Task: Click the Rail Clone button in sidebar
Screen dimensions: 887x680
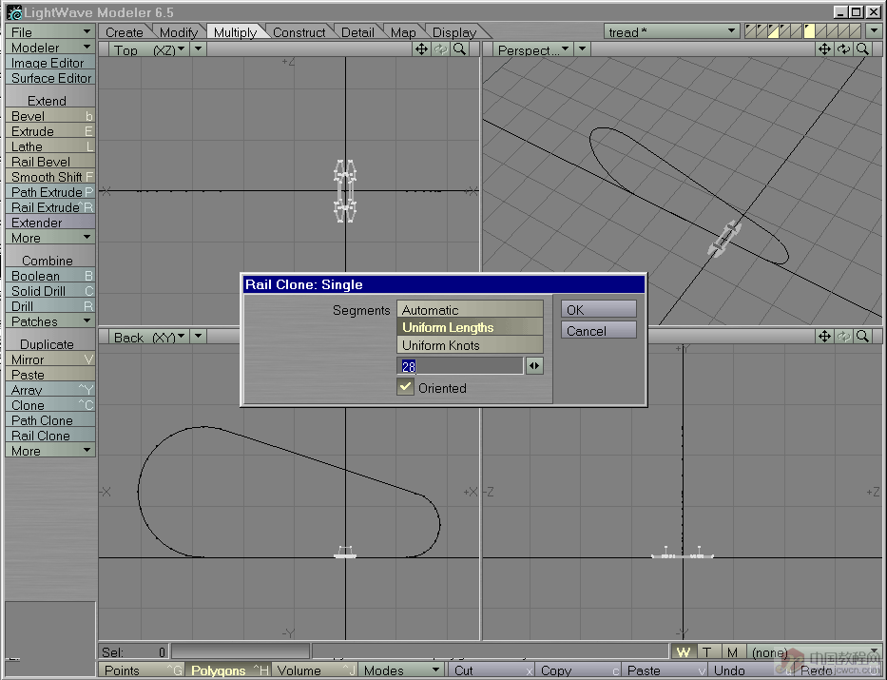Action: (x=49, y=435)
